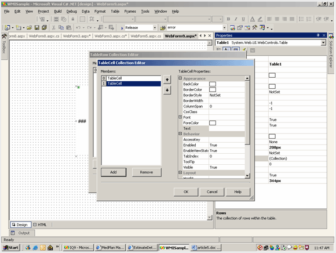336x253 pixels.
Task: Switch to article5.doc taskbar window
Action: pyautogui.click(x=206, y=248)
